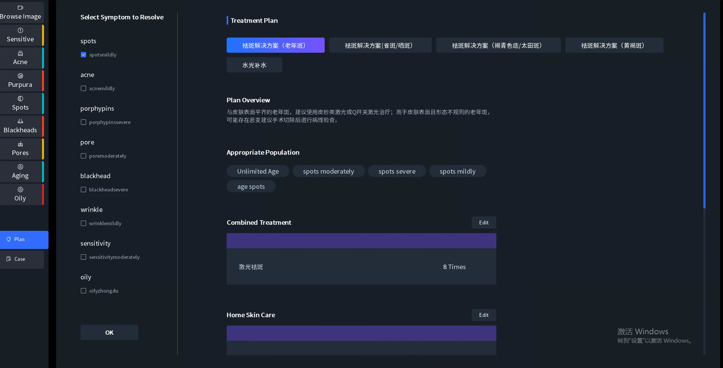The width and height of the screenshot is (723, 368).
Task: Open the Pores analysis icon
Action: (20, 144)
